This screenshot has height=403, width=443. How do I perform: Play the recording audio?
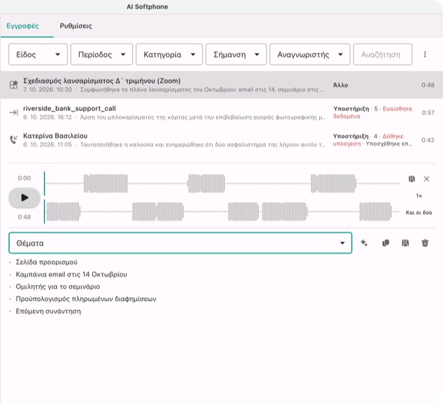(25, 198)
